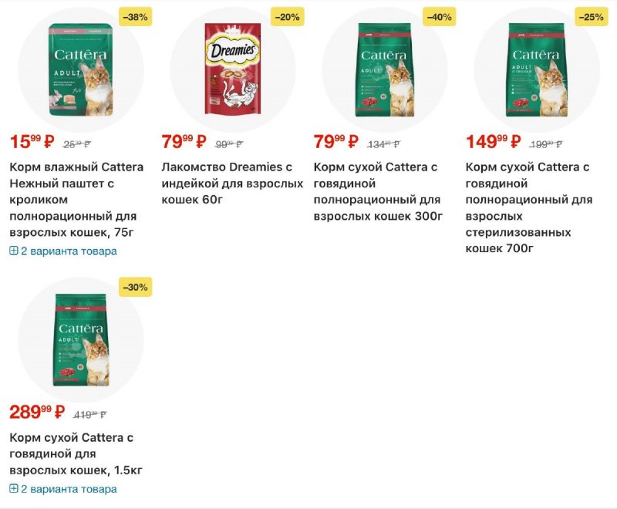Click the –30% discount badge
The width and height of the screenshot is (617, 509).
point(135,287)
